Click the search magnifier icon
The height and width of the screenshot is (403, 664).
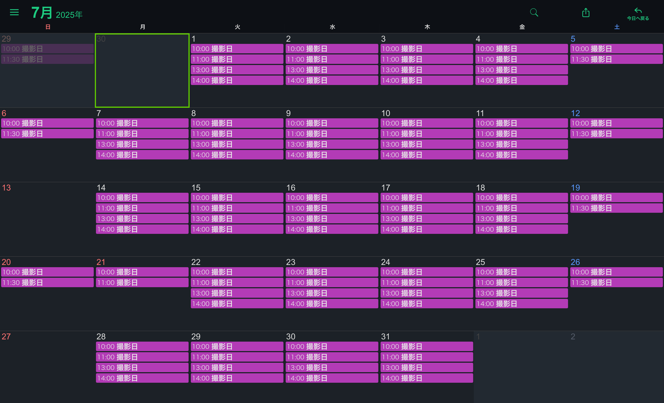click(x=534, y=12)
